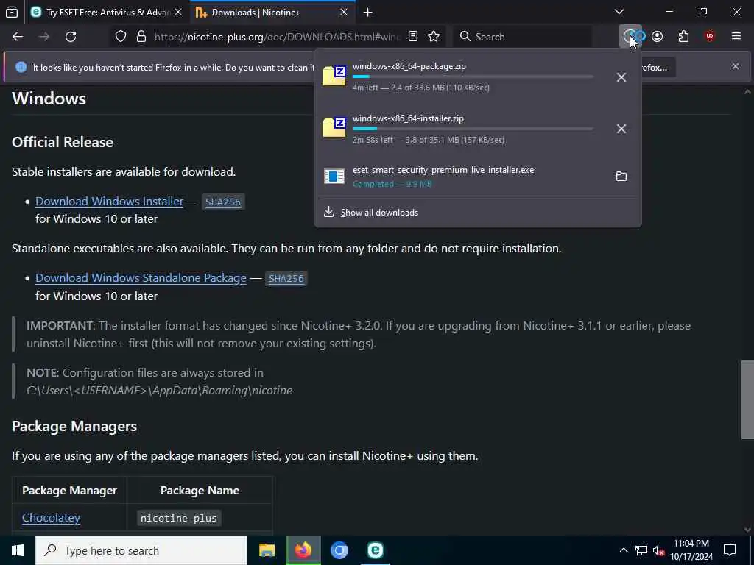
Task: Open File Explorer from taskbar
Action: [267, 550]
